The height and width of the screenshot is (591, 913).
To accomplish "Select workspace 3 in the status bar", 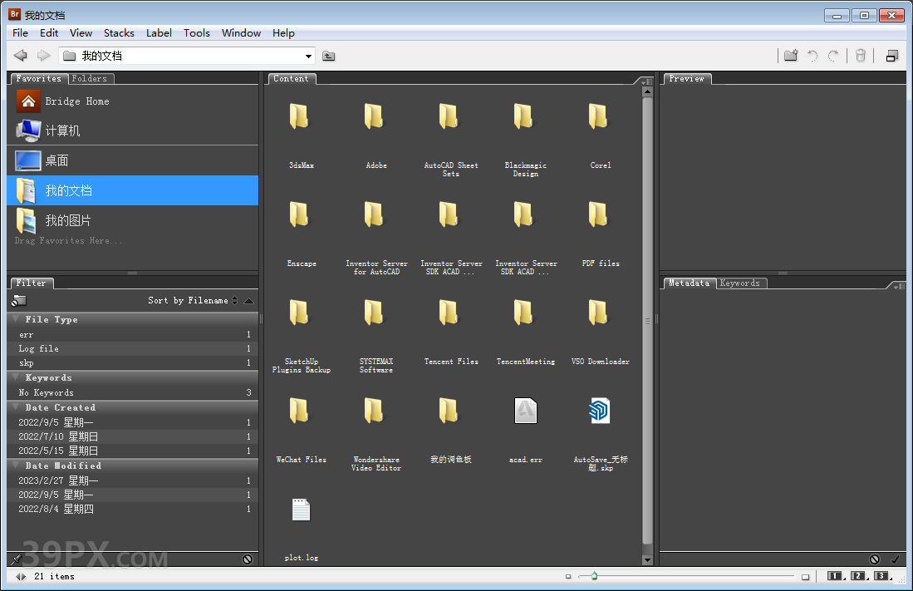I will pyautogui.click(x=880, y=575).
